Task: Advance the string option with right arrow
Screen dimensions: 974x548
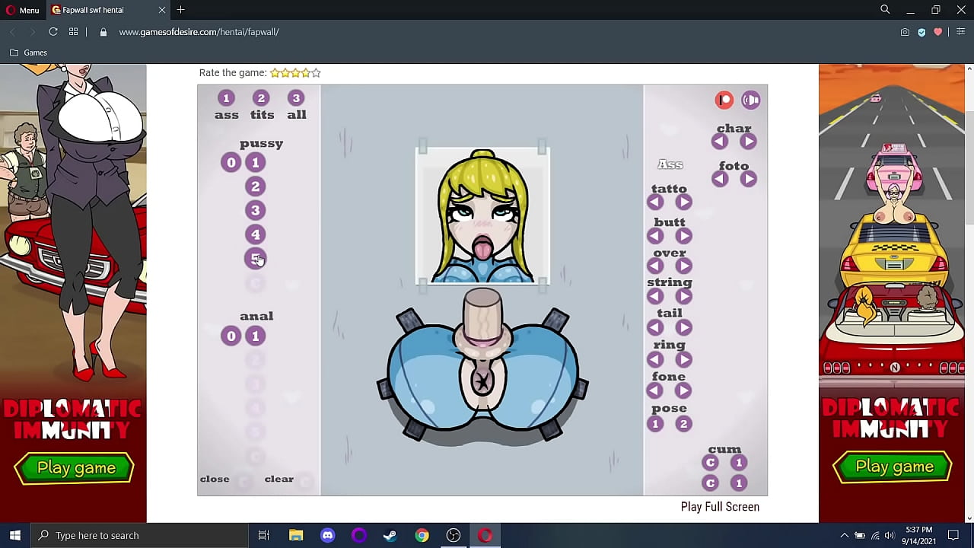Action: pos(683,296)
